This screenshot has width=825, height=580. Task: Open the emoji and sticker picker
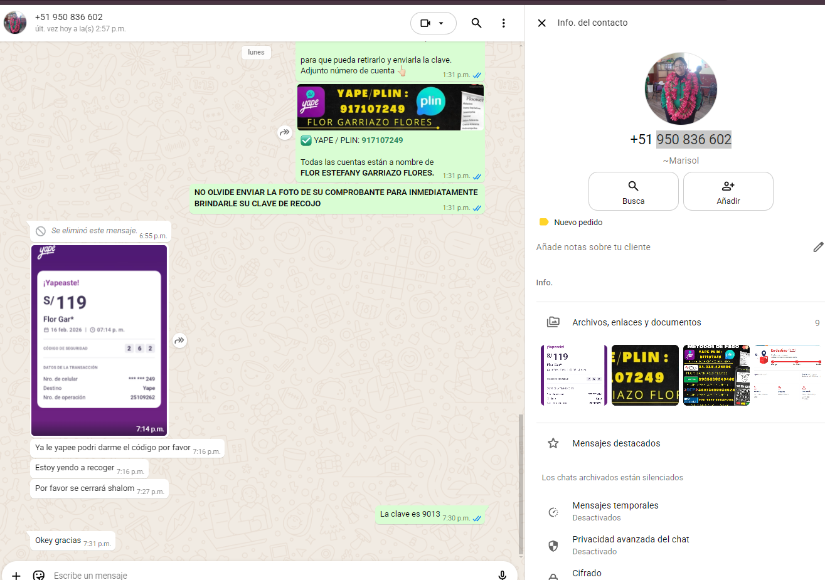39,574
